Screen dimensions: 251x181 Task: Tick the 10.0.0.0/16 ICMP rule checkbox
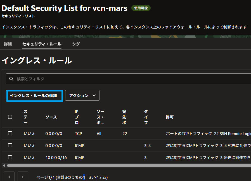(x=10, y=157)
